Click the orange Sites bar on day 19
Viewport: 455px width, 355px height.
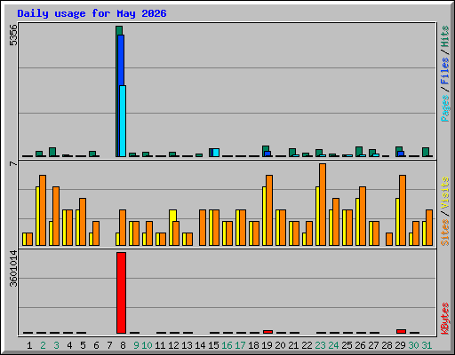tap(269, 210)
